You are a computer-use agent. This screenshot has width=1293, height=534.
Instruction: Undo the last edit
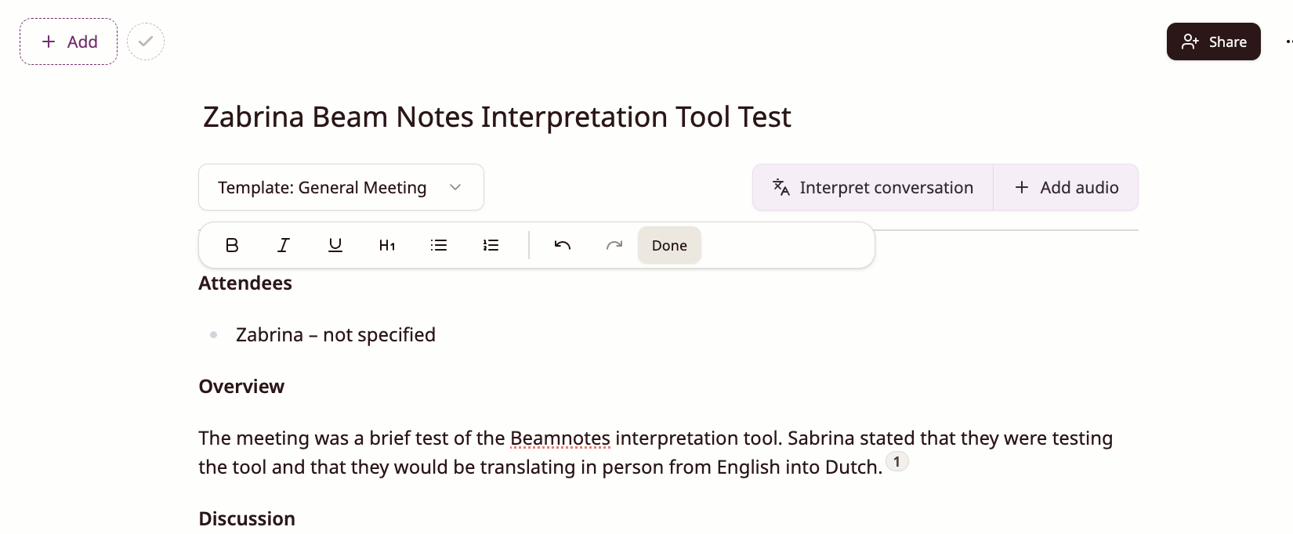563,245
